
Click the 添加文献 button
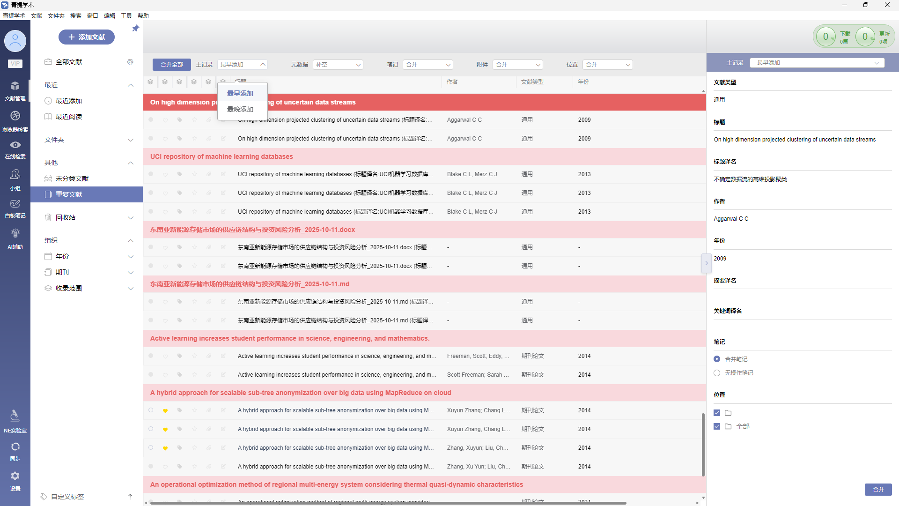pyautogui.click(x=87, y=37)
